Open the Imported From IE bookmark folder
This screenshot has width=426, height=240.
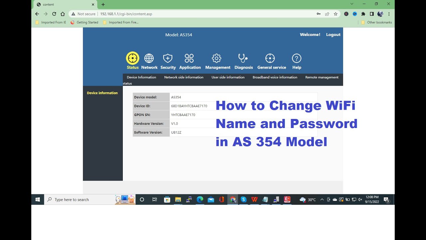point(51,22)
